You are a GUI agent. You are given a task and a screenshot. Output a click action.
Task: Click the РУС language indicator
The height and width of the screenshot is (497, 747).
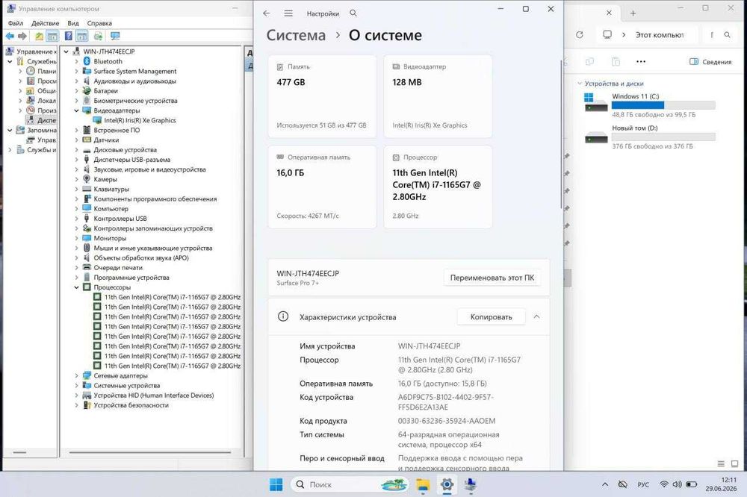[x=643, y=484]
